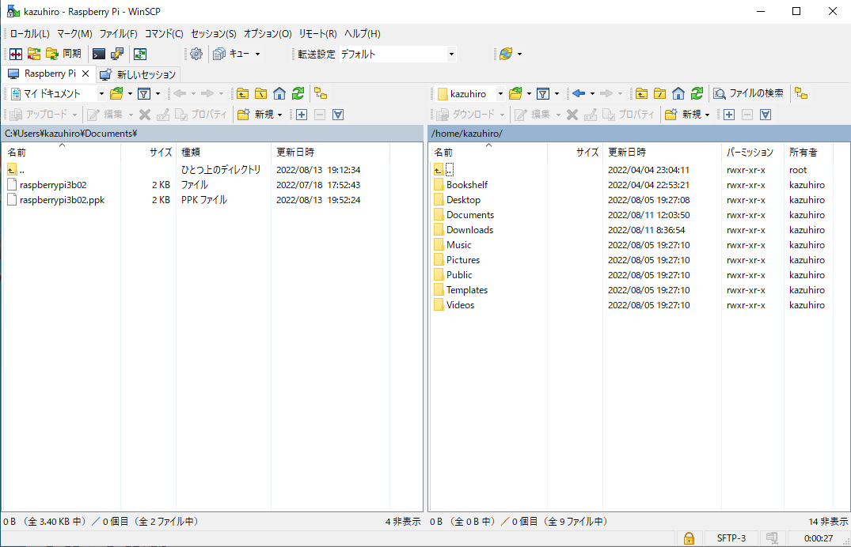
Task: Toggle the remote directory tree icon
Action: point(801,94)
